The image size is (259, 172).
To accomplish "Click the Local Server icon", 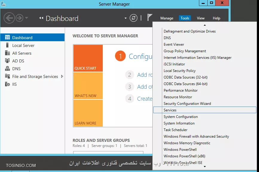I will click(7, 45).
